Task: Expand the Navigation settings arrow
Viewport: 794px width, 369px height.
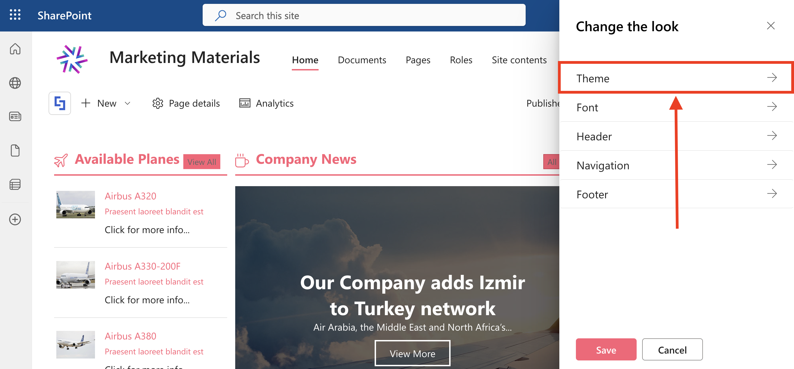Action: coord(771,165)
